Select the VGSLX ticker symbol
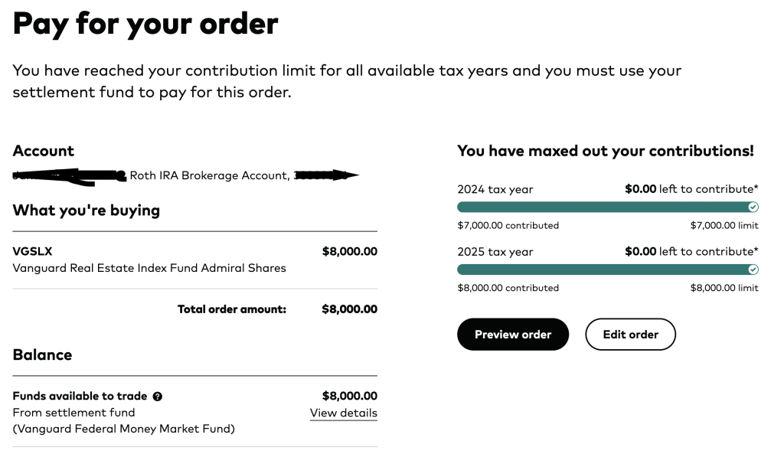Image resolution: width=784 pixels, height=464 pixels. tap(33, 251)
